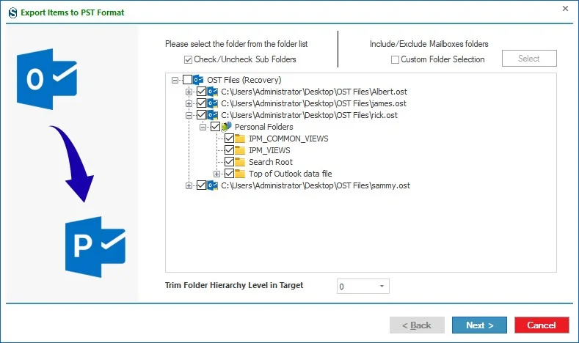Click the OST file icon for sammy.ost
The height and width of the screenshot is (343, 579).
pyautogui.click(x=212, y=185)
